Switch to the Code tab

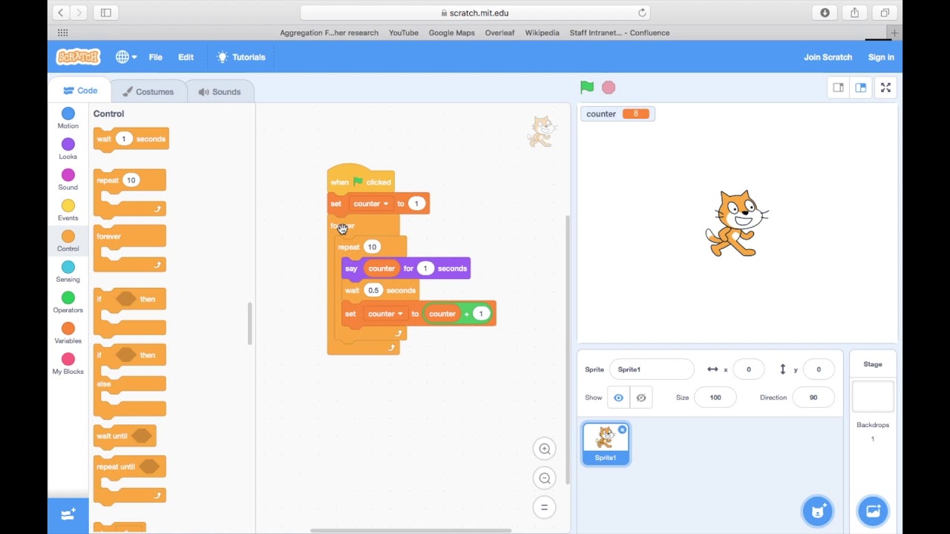click(80, 90)
